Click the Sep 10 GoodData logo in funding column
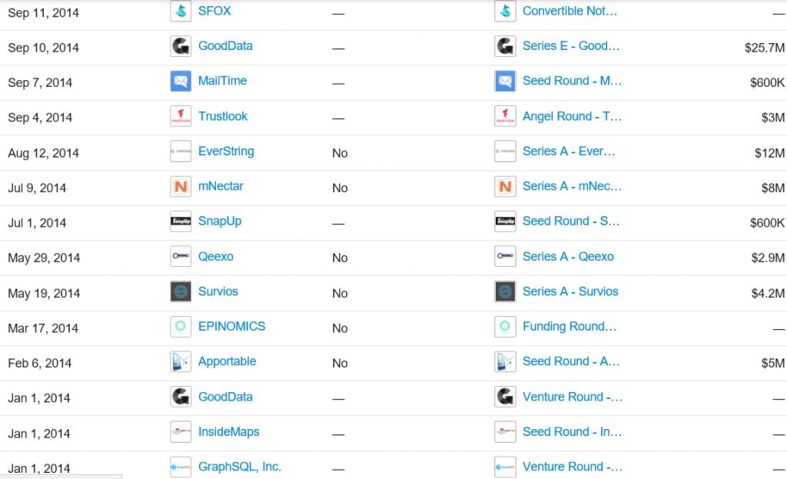 [x=505, y=45]
